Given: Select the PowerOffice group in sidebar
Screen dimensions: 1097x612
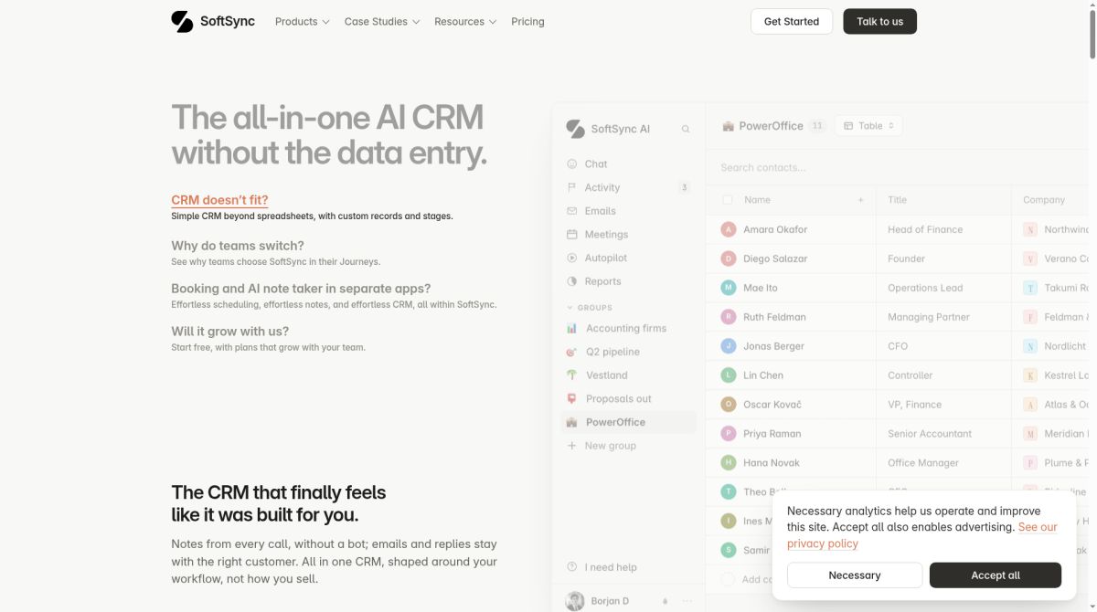Looking at the screenshot, I should (629, 422).
